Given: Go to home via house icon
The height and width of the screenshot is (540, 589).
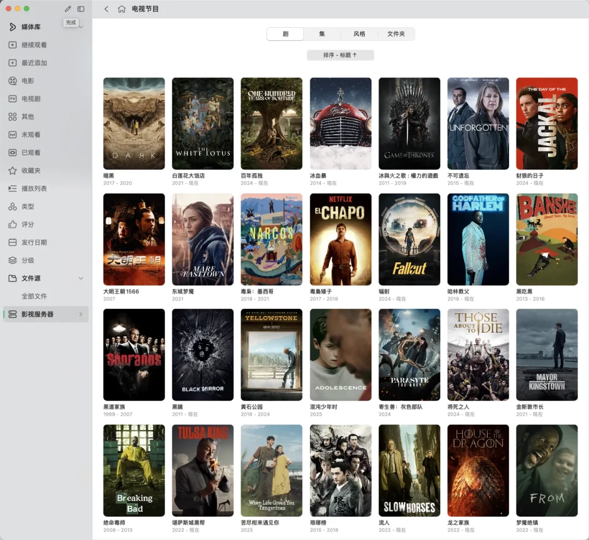Looking at the screenshot, I should pyautogui.click(x=121, y=9).
